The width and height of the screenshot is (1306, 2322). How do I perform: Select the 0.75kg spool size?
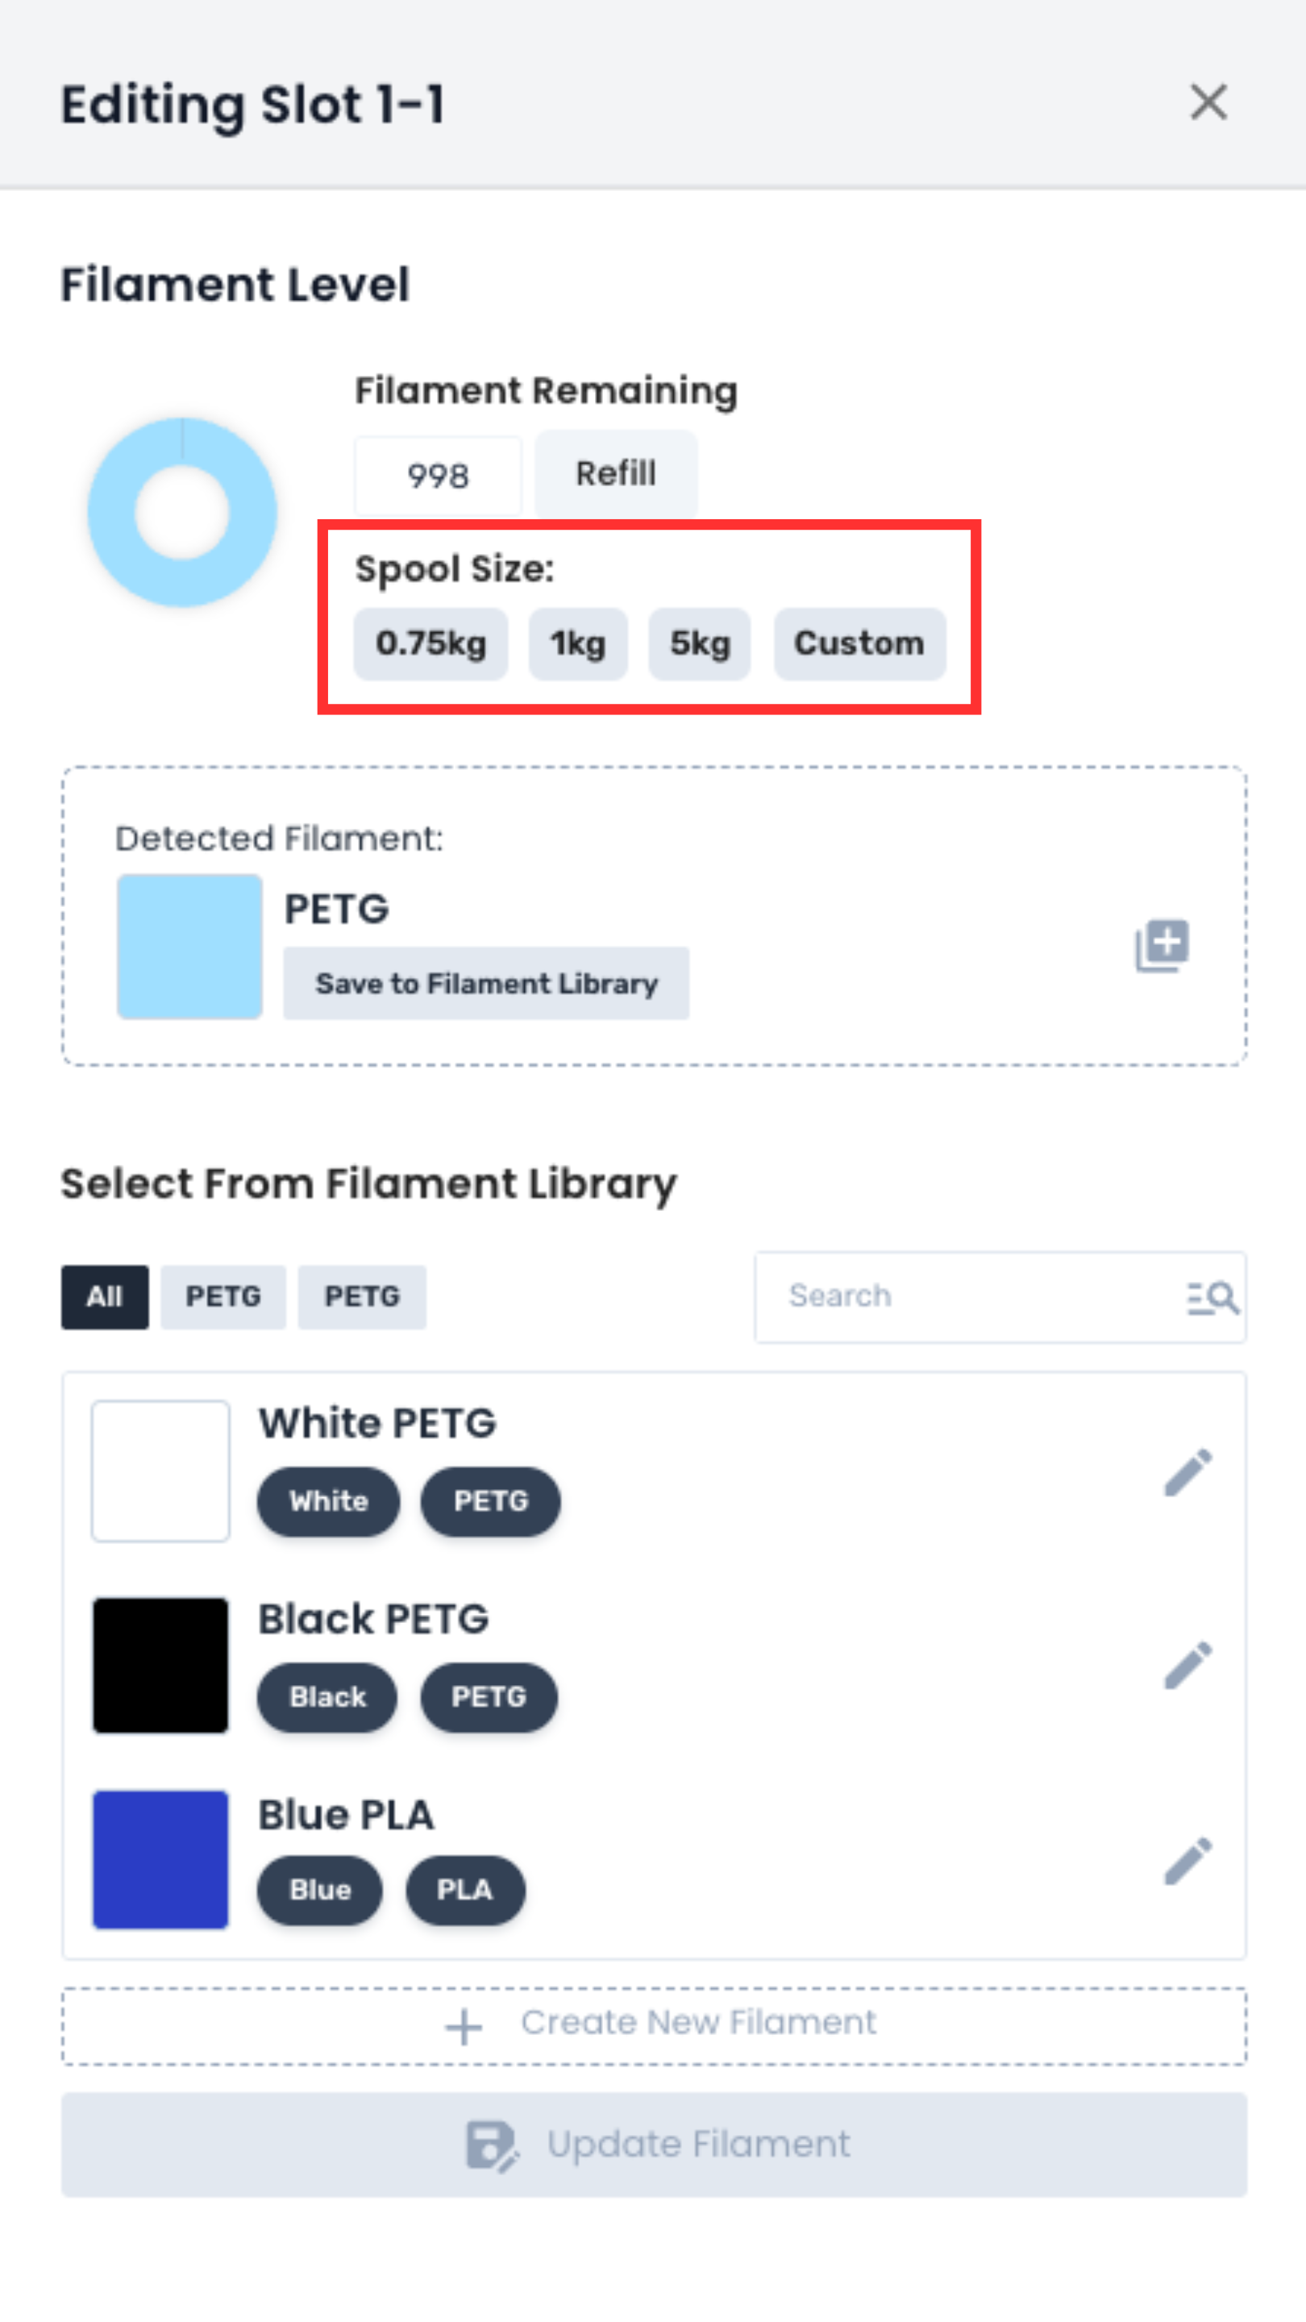(x=430, y=643)
